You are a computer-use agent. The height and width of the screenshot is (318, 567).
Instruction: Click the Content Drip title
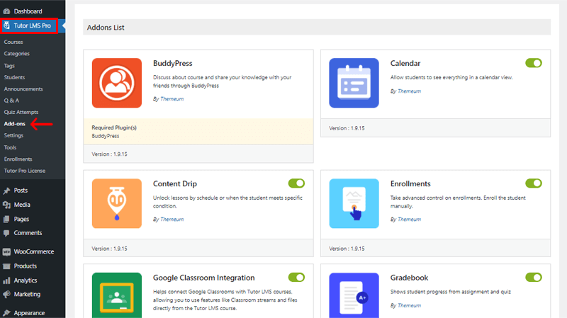click(175, 183)
